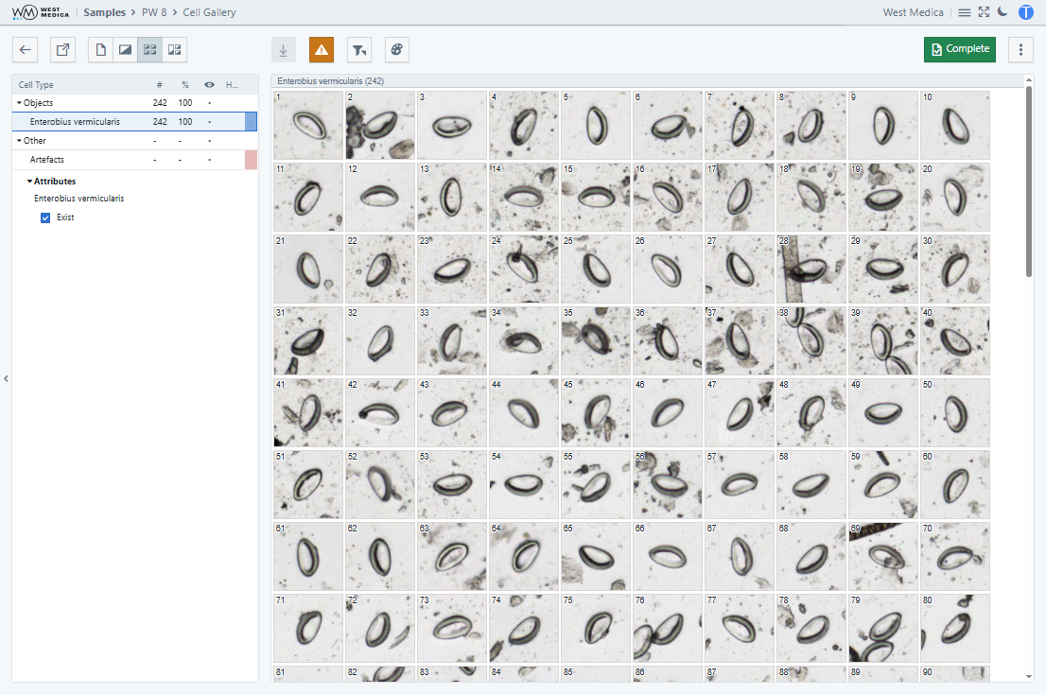Switch to dark mode moon icon
Viewport: 1046px width, 695px height.
tap(1002, 12)
